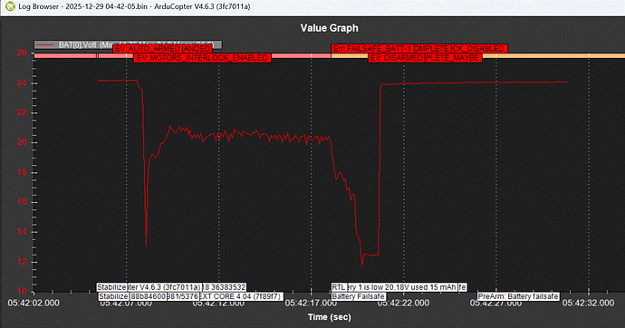This screenshot has height=328, width=625.
Task: Click the BAT[0].Volt legend entry
Action: 128,44
